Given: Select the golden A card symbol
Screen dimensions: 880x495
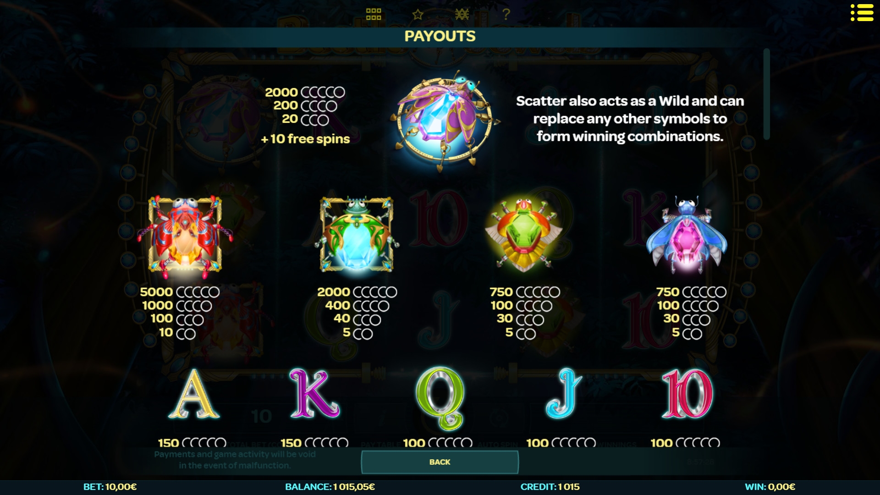Looking at the screenshot, I should click(x=194, y=394).
